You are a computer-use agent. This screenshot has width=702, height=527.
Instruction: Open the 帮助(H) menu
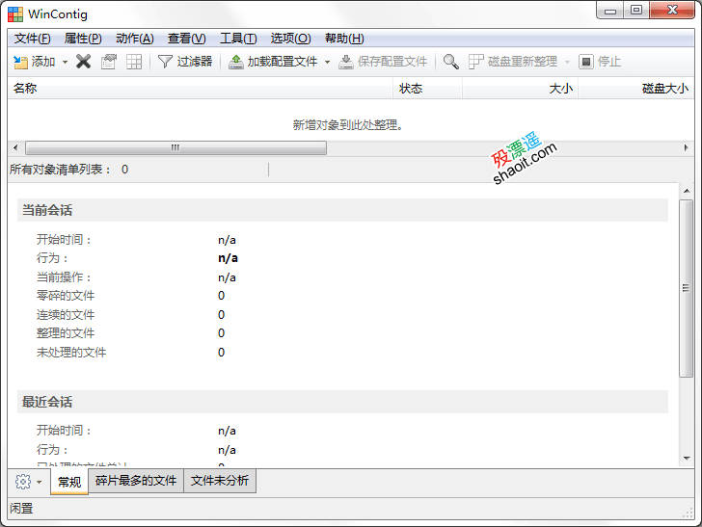point(344,39)
